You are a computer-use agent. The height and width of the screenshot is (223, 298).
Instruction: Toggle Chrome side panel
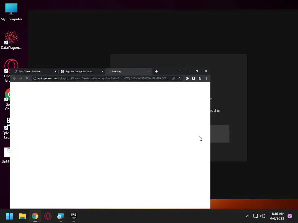(x=194, y=78)
